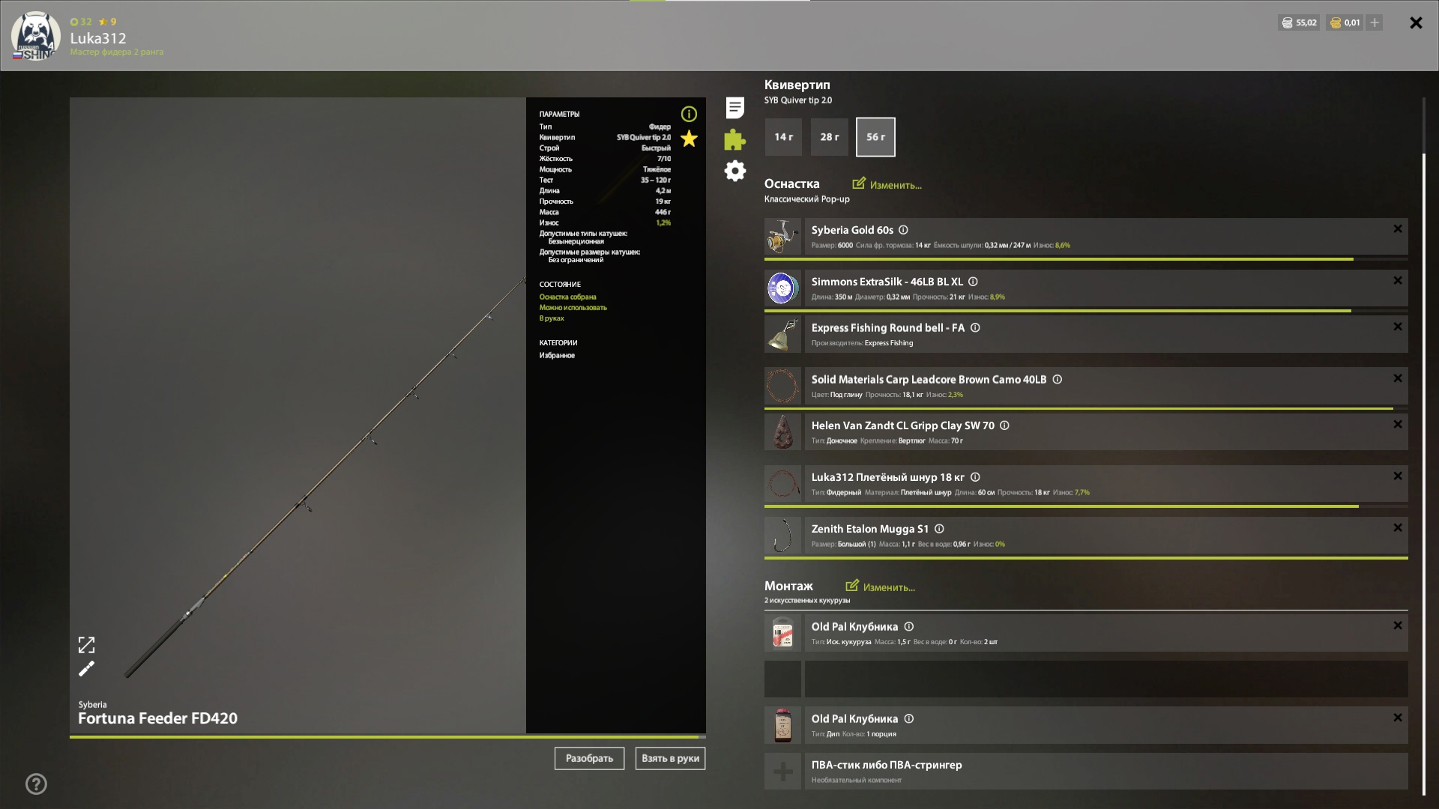Click the artificial corn jar thumbnail
This screenshot has width=1439, height=809.
[x=782, y=633]
